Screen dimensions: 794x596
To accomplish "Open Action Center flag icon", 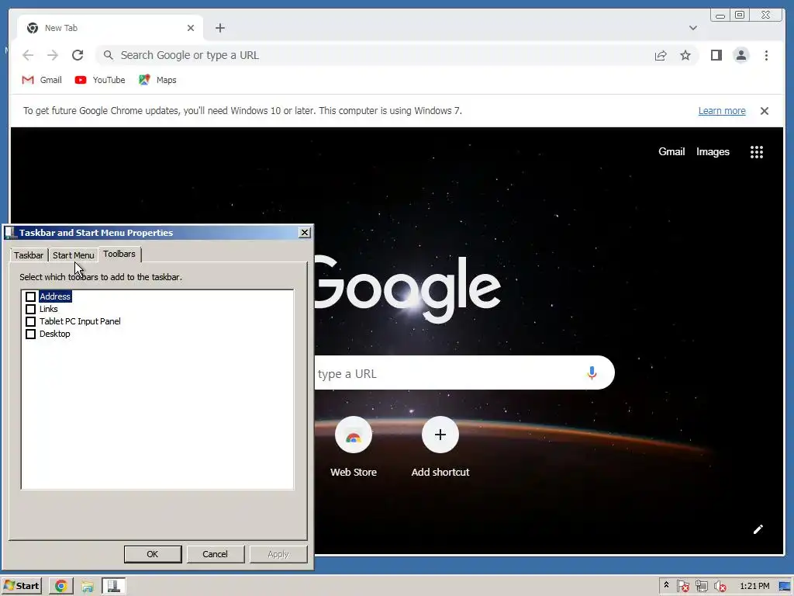I will tap(682, 587).
